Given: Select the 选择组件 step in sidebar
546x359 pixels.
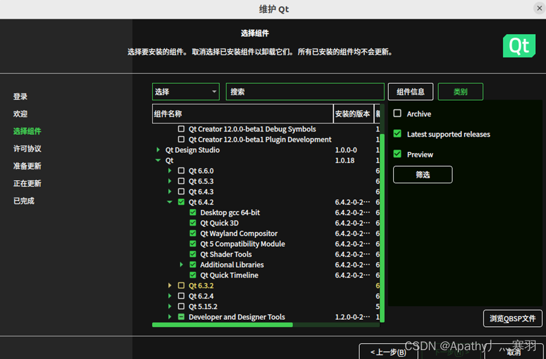Looking at the screenshot, I should pyautogui.click(x=27, y=131).
